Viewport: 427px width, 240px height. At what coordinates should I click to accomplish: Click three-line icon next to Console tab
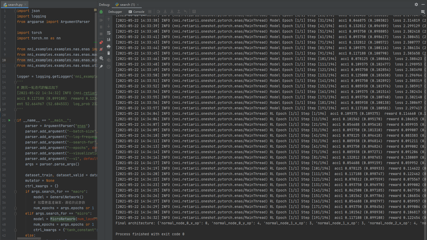(x=150, y=11)
